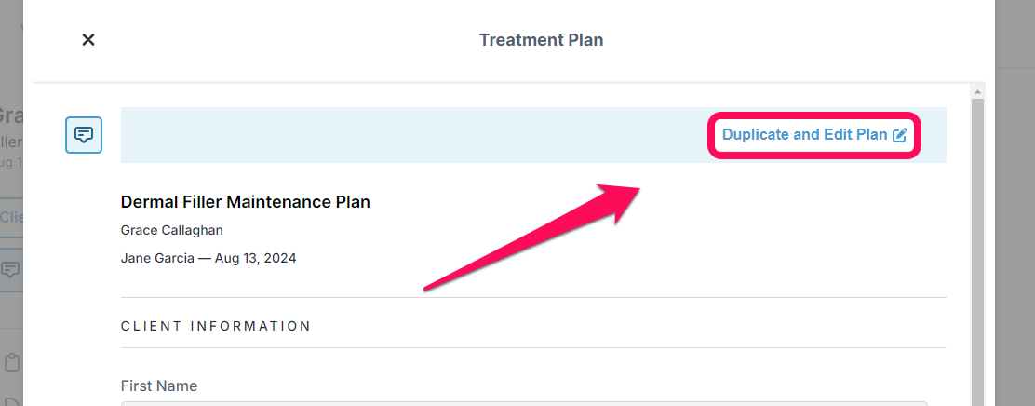Select the Dermal Filler Maintenance Plan title
1035x406 pixels.
pyautogui.click(x=246, y=202)
